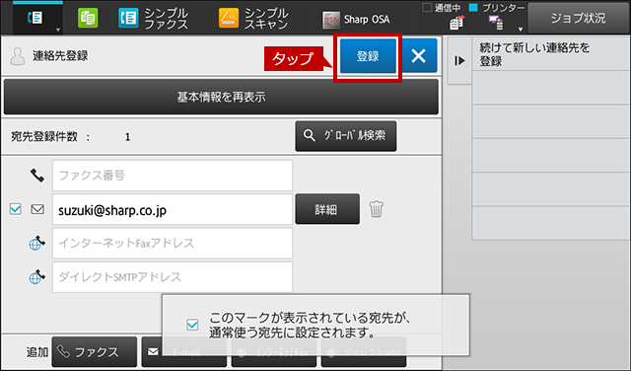The image size is (631, 371).
Task: Click the ダイレクトSMTPアドレス input field
Action: coord(173,277)
